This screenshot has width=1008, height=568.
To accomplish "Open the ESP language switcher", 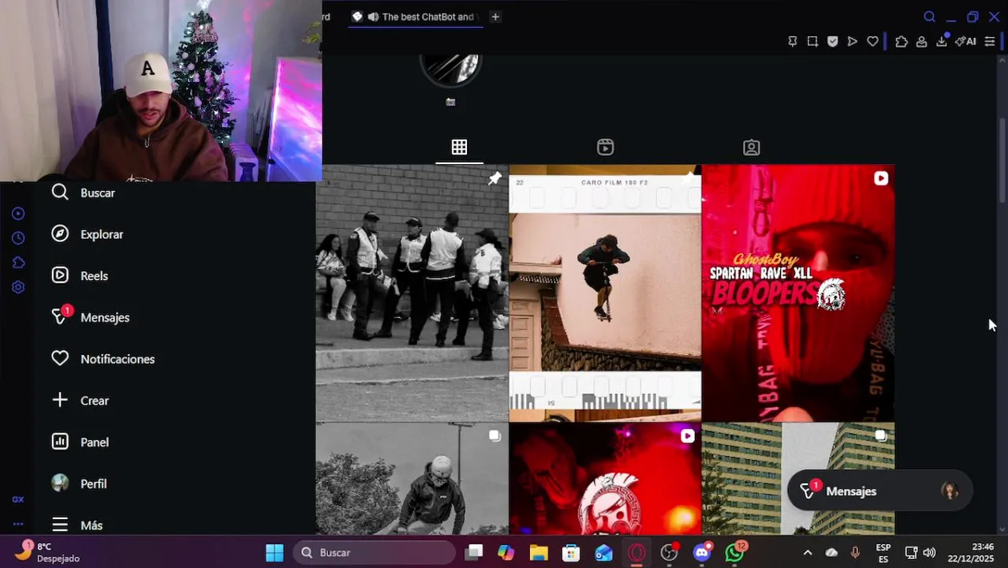I will point(883,553).
